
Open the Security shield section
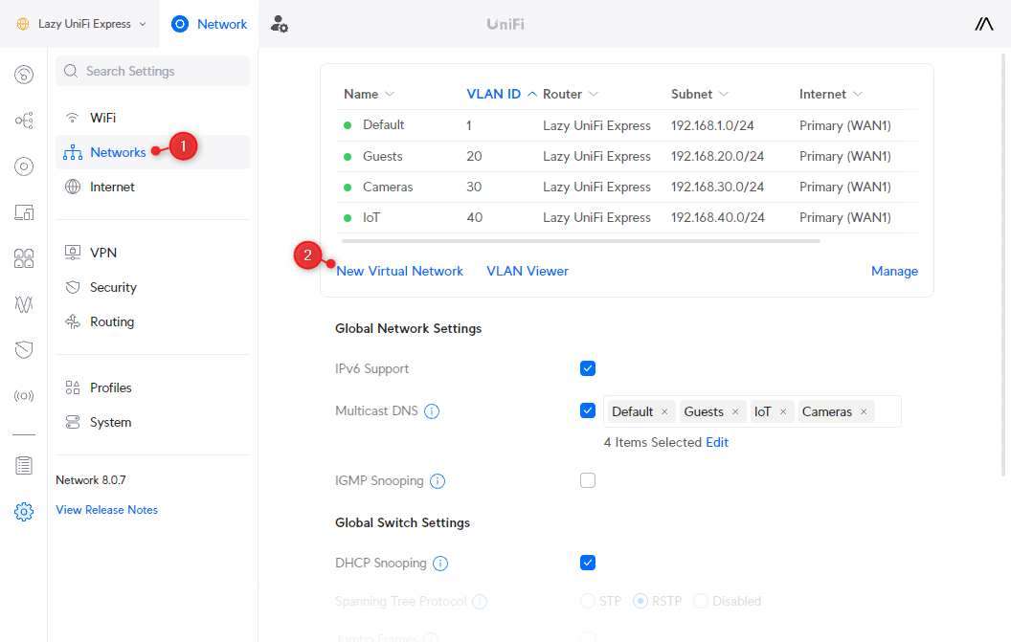click(x=24, y=349)
